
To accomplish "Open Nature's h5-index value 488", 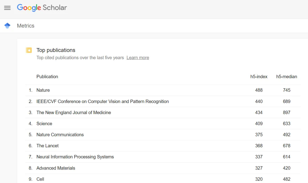I will pyautogui.click(x=259, y=90).
